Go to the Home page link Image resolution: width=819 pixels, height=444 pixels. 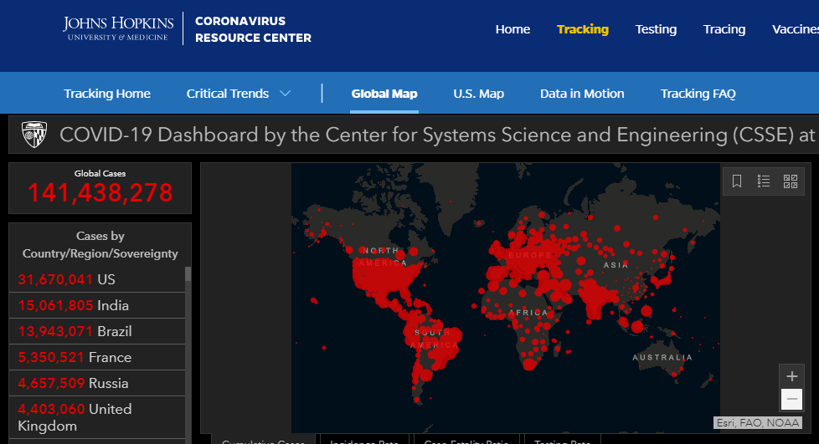pyautogui.click(x=513, y=29)
